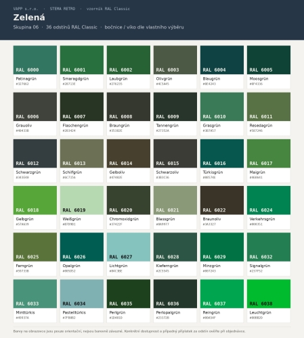Select RAL 6033 Minttürkis color
304x338 pixels.
tap(35, 293)
